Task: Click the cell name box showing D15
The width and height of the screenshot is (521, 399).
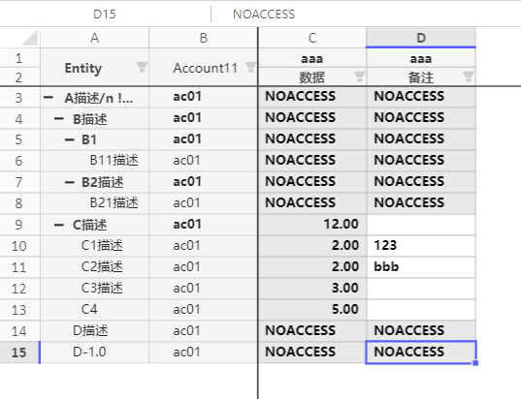Action: tap(105, 14)
